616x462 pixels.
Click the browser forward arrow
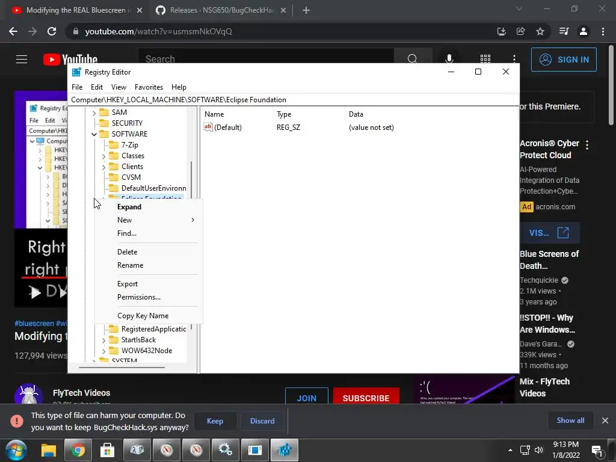32,31
